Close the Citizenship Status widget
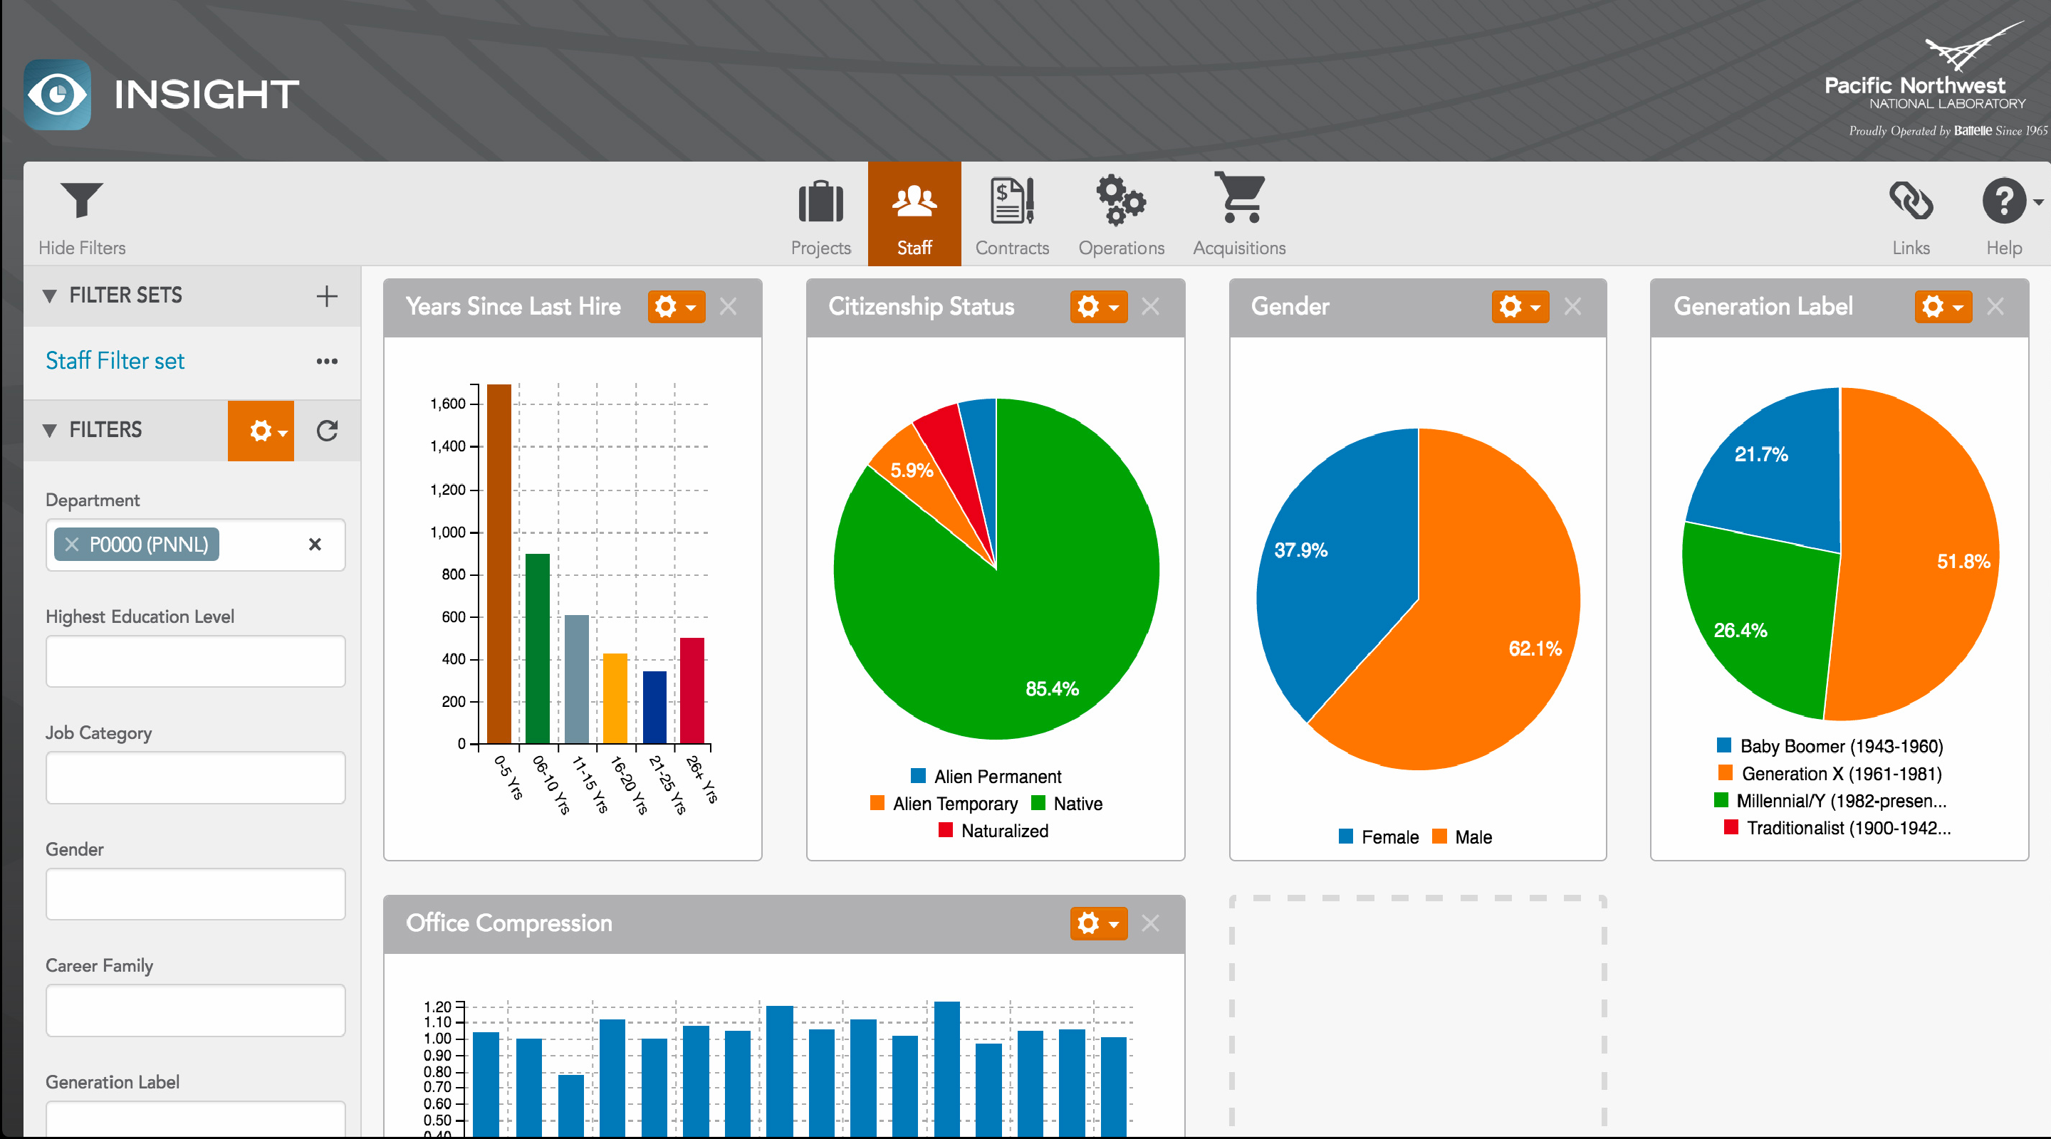Viewport: 2051px width, 1139px height. click(1149, 306)
